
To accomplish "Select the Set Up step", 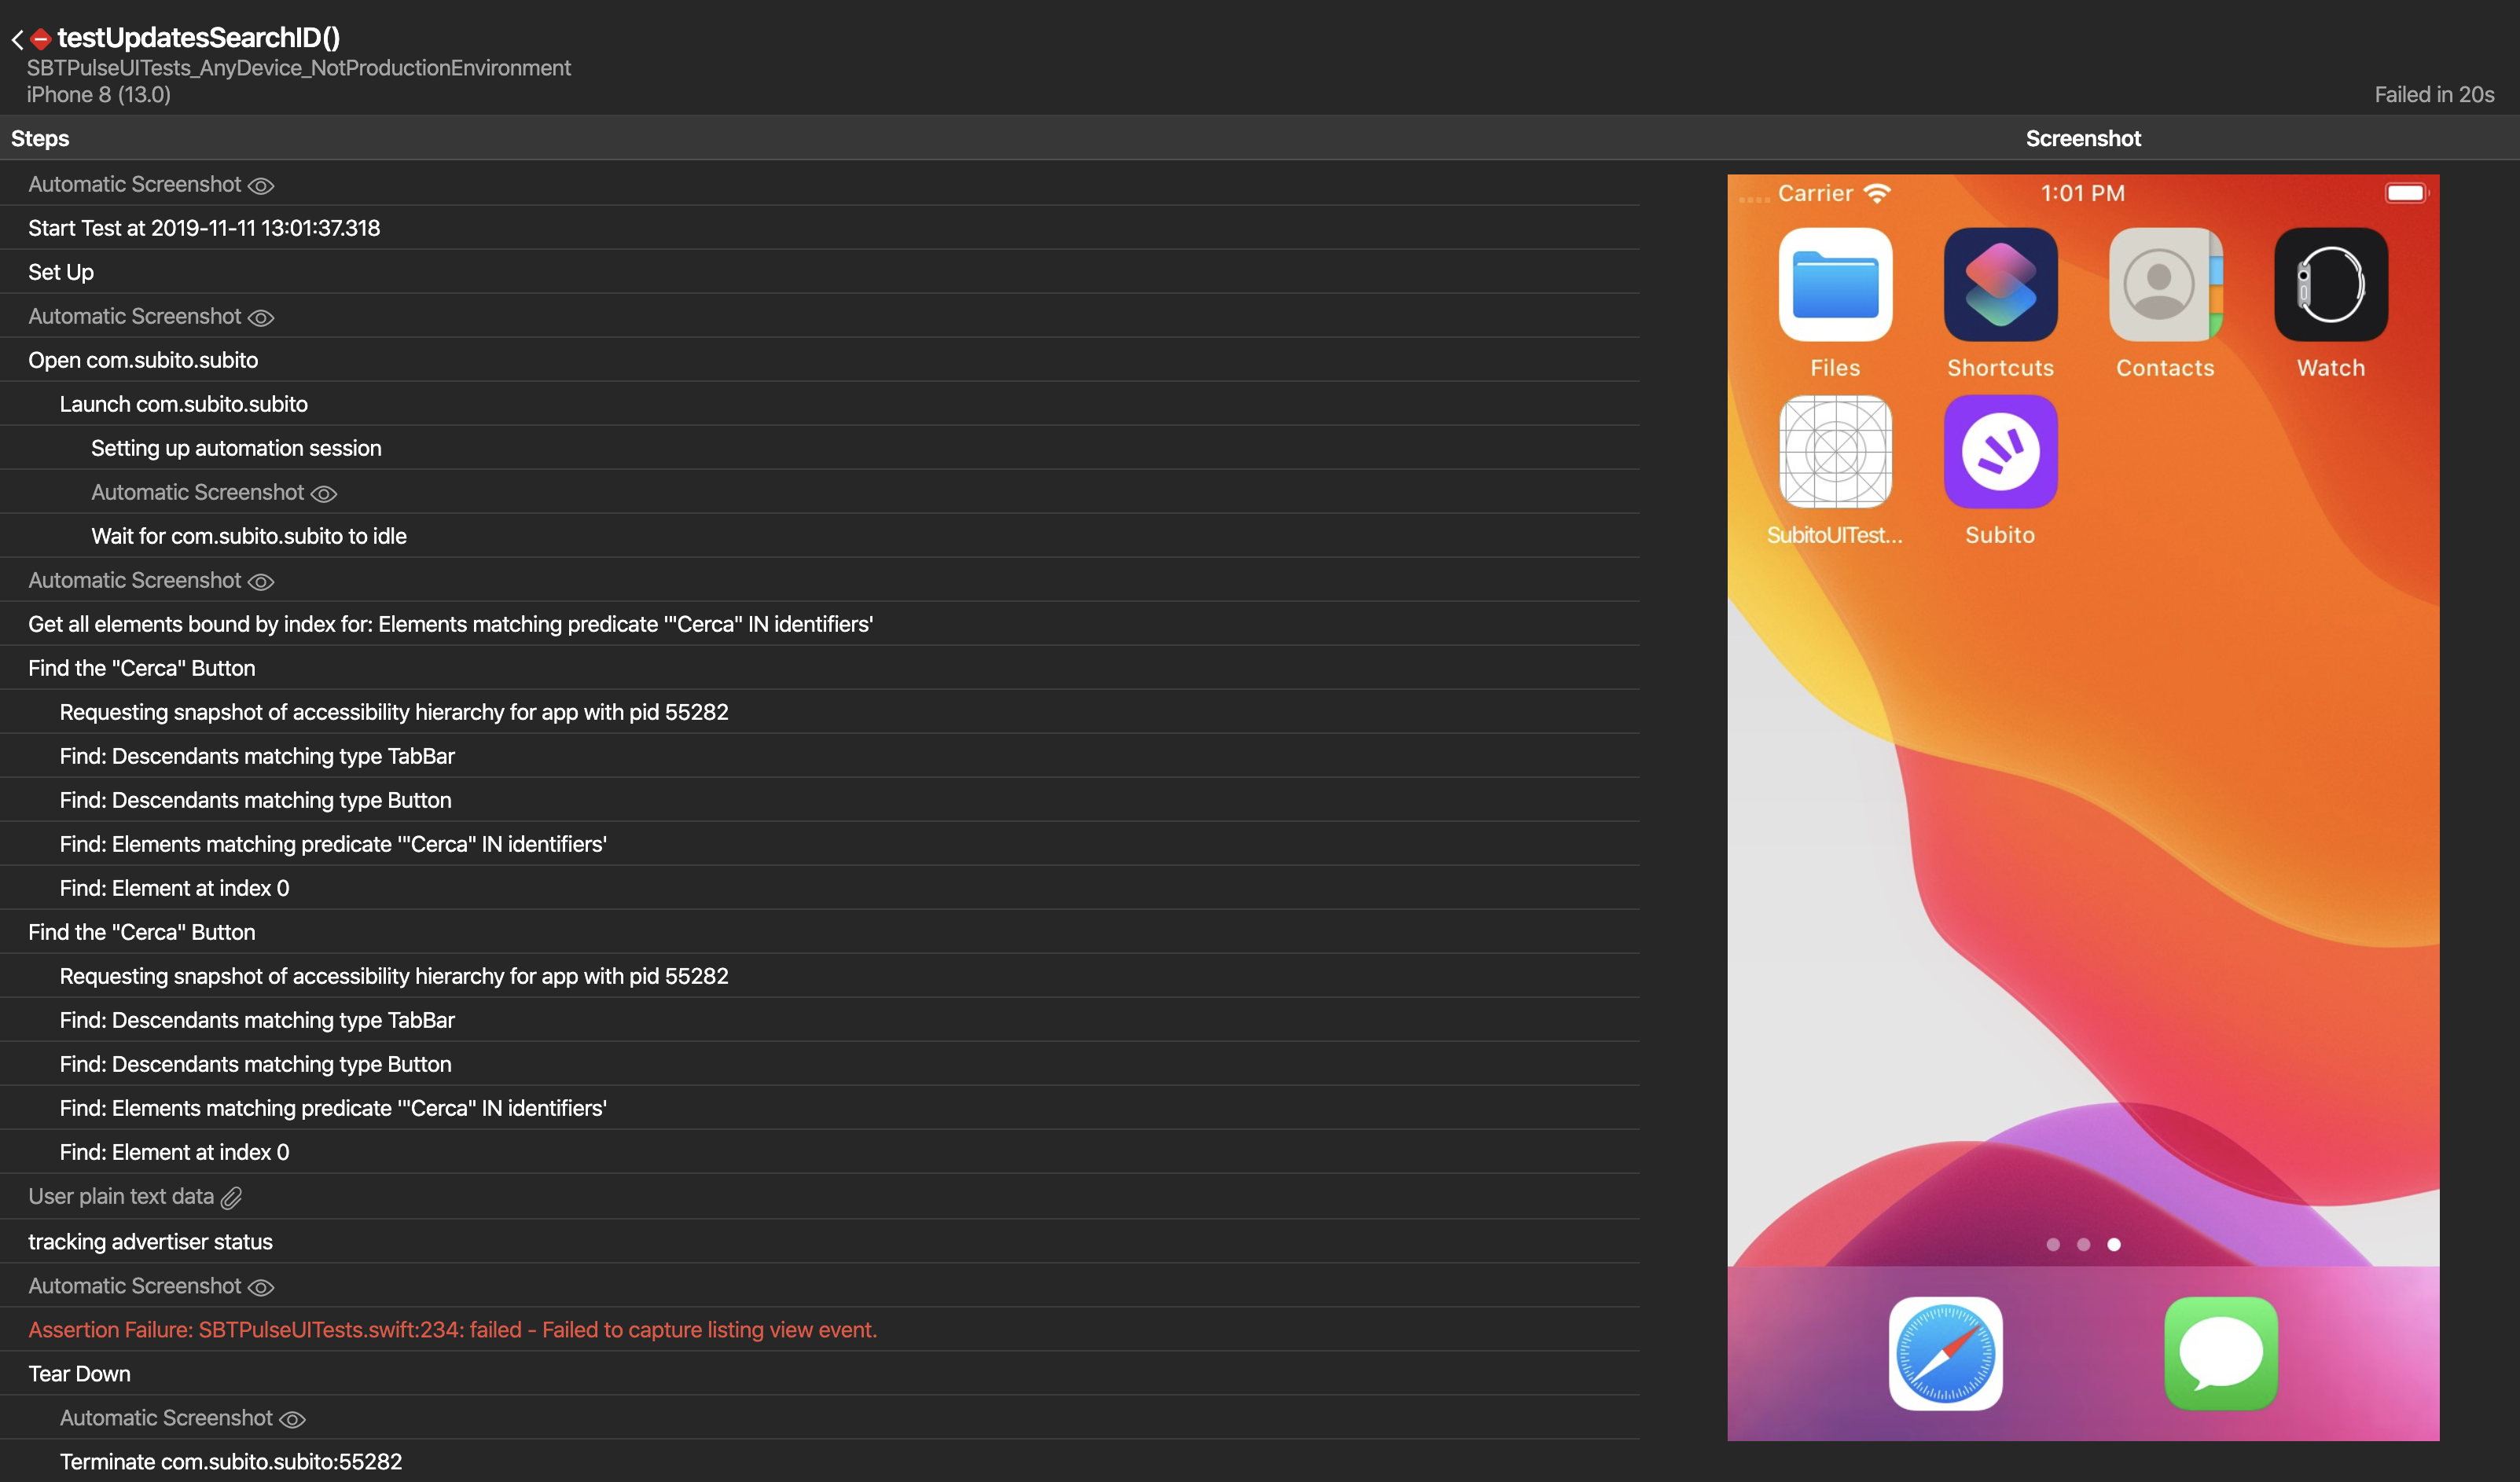I will point(61,272).
